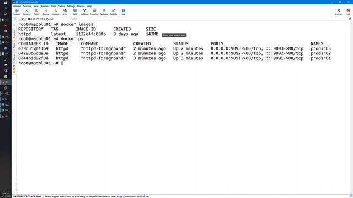Click container name prodsr03
This screenshot has height=198, width=353.
click(320, 48)
